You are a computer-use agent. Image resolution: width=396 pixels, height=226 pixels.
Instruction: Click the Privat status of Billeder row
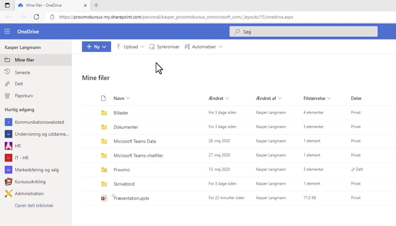click(x=356, y=113)
